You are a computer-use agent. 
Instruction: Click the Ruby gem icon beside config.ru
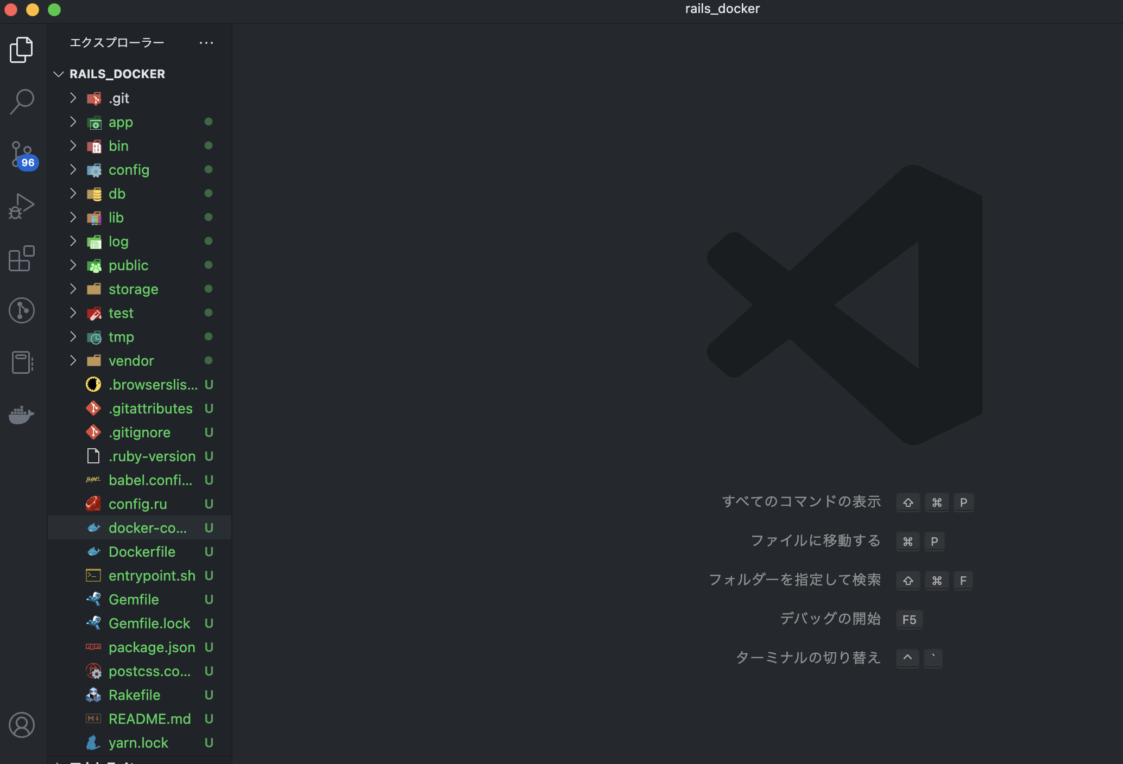point(93,504)
